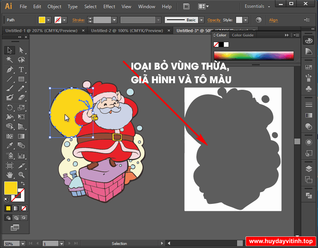Open artboard number dropdown
The image size is (318, 248).
(x=62, y=243)
